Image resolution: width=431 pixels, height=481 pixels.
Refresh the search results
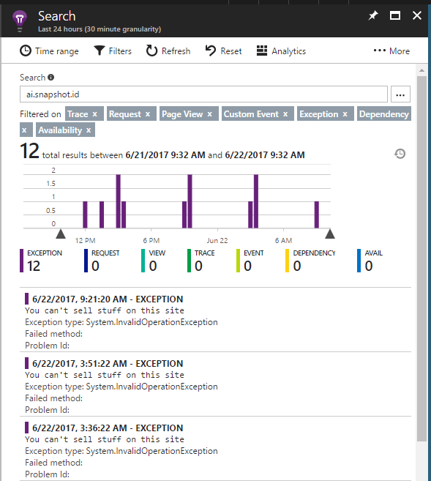[168, 51]
